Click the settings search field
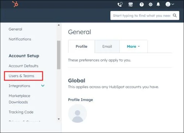The width and height of the screenshot is (184, 133). point(145,15)
